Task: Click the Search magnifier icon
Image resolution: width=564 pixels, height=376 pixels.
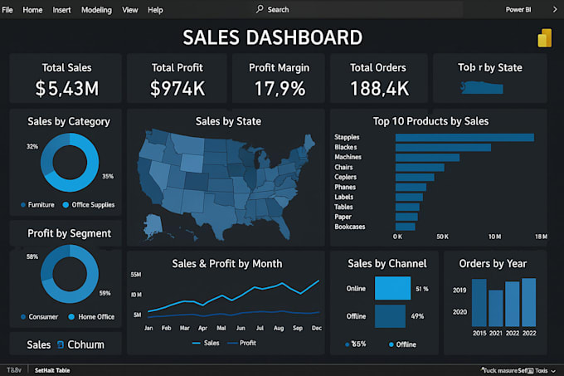Action: click(x=260, y=9)
